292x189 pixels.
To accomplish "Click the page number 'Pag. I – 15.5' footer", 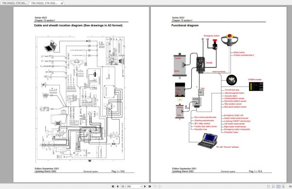I will coord(255,171).
